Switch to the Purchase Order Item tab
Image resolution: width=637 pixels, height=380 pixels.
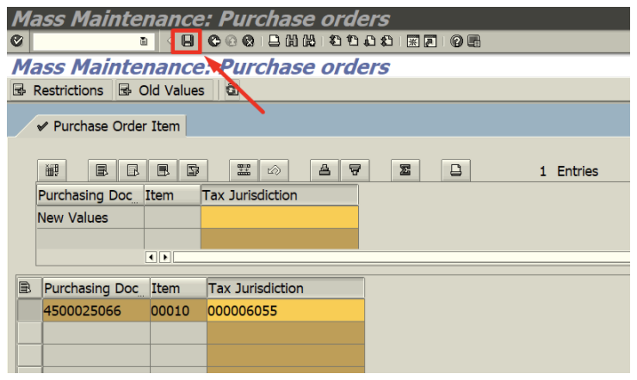click(x=108, y=126)
